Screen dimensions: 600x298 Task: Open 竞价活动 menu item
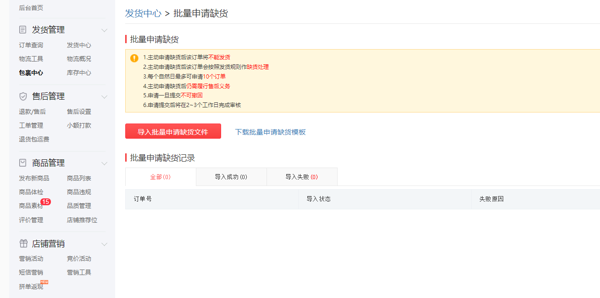tap(79, 259)
